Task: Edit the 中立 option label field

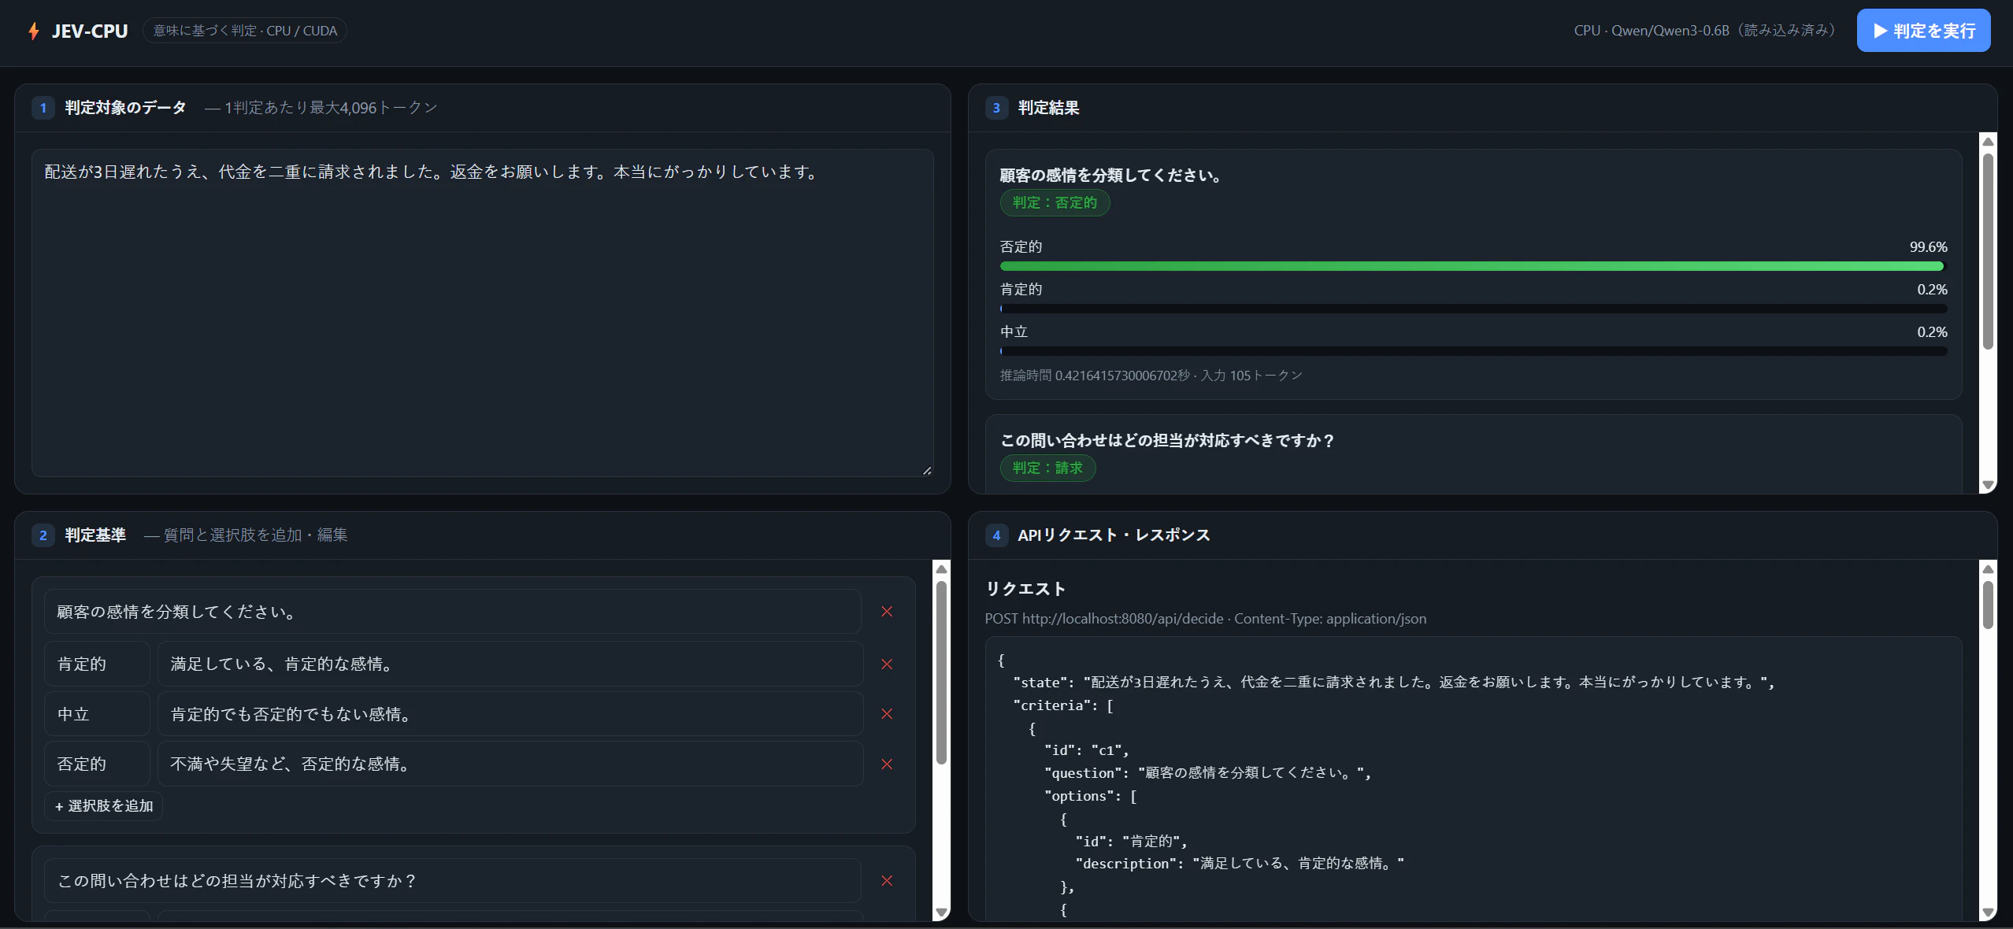Action: 97,714
